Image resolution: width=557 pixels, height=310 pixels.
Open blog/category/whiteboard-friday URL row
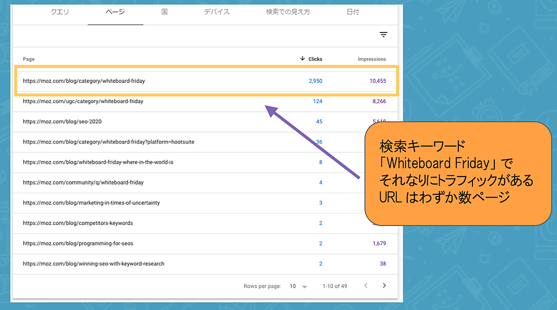84,81
